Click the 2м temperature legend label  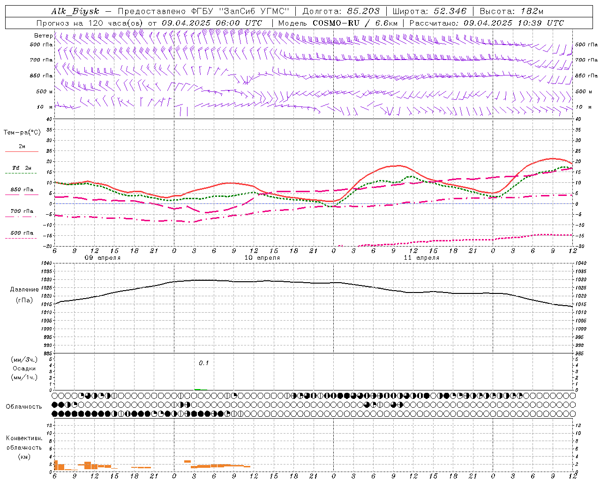coord(22,147)
